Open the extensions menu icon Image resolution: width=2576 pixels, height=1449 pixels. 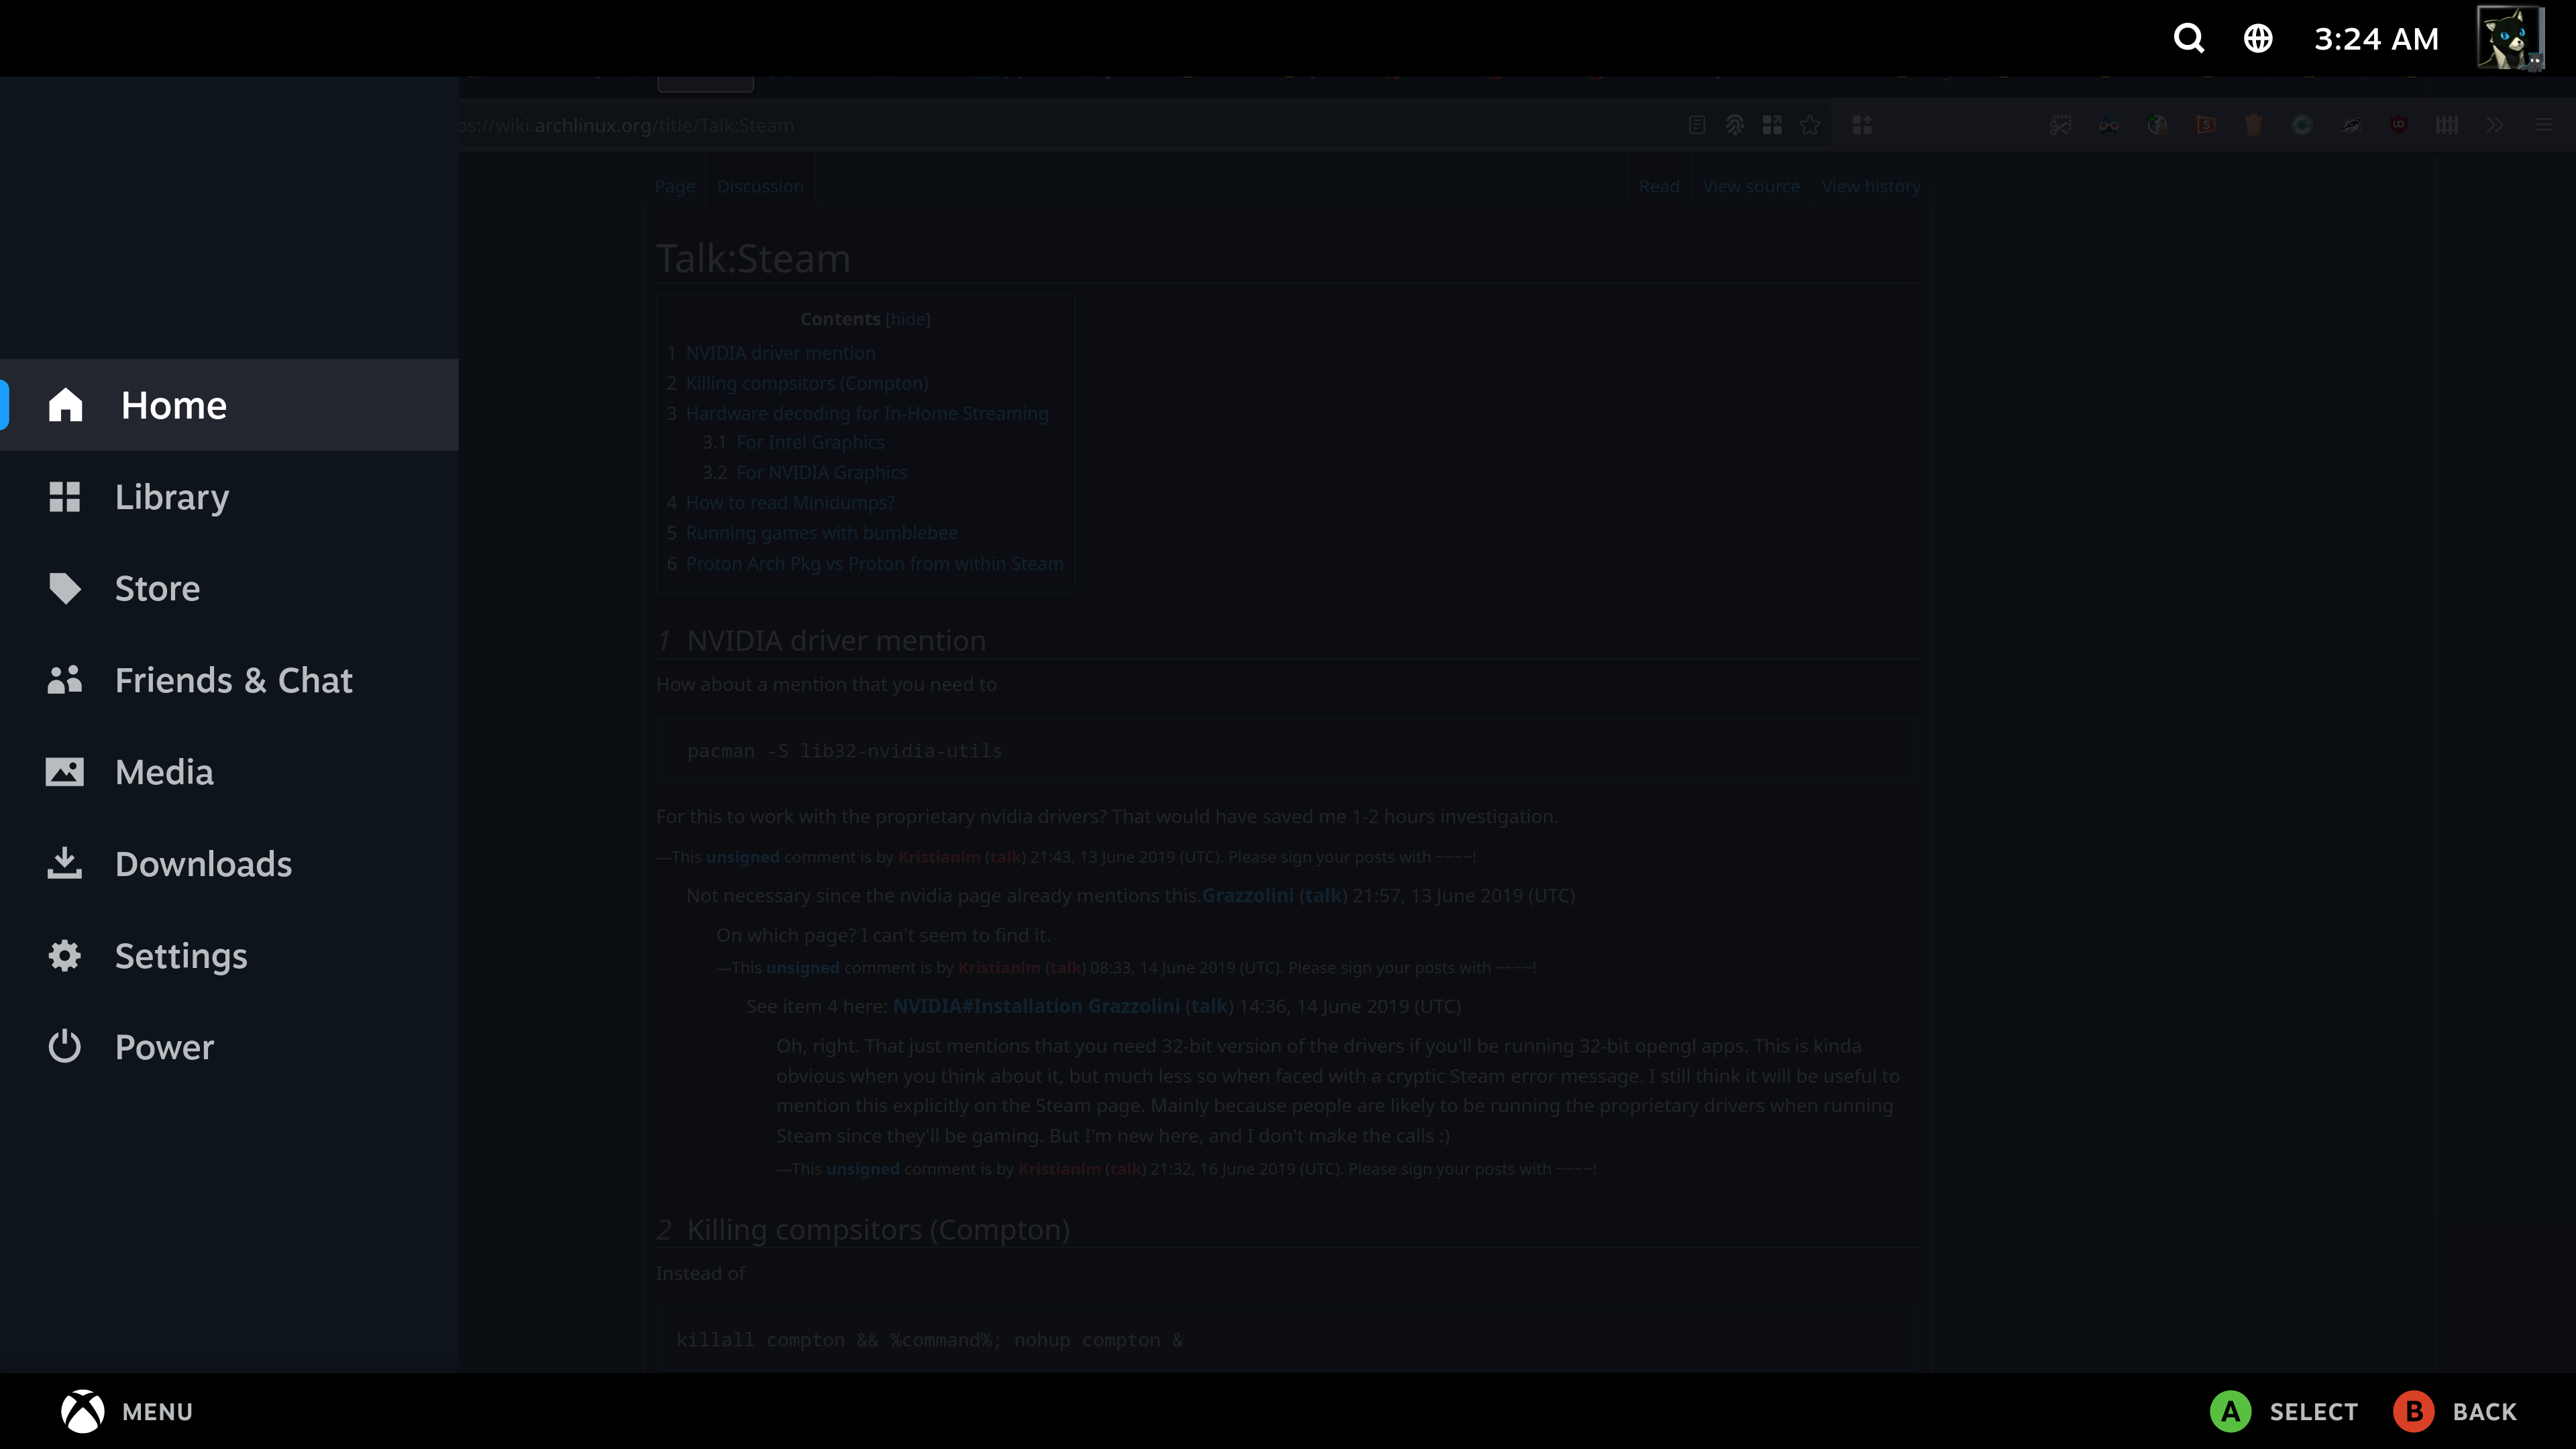1862,125
